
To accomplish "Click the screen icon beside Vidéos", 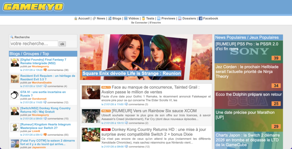I will point(125,19).
